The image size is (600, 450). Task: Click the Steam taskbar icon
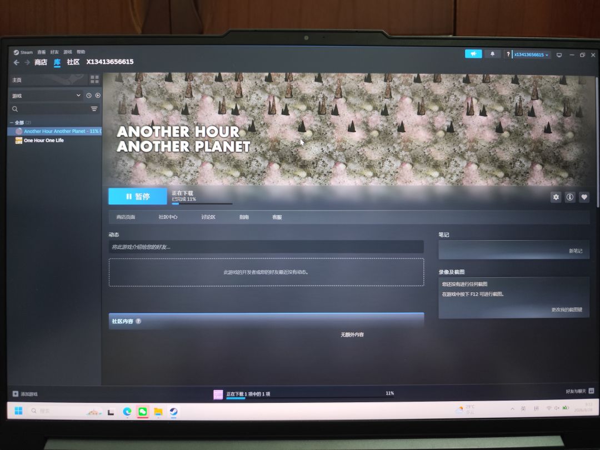click(x=173, y=412)
